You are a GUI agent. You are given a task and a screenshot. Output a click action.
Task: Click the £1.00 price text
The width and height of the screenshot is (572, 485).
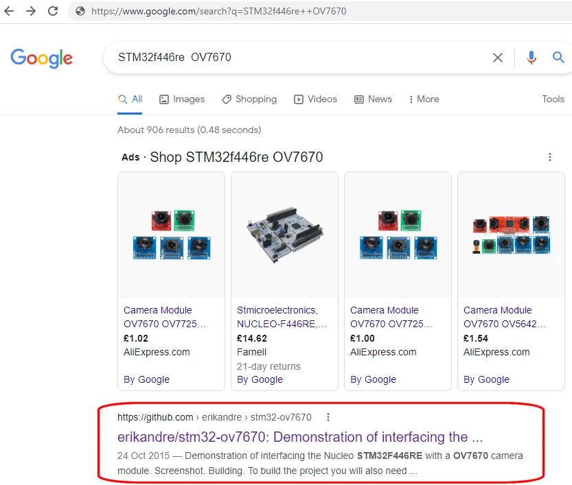tap(363, 338)
